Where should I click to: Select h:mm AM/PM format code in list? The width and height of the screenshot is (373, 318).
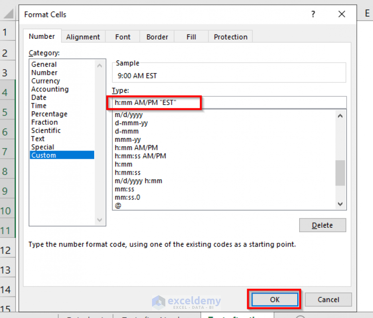224,148
